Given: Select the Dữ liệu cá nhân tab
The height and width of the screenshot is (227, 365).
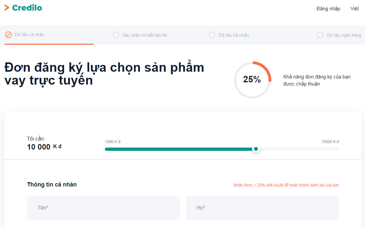Looking at the screenshot, I should click(29, 35).
